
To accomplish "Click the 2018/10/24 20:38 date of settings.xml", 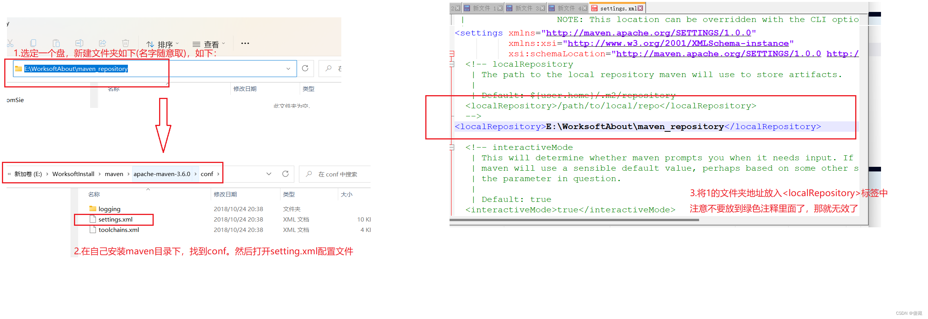I will (x=238, y=219).
